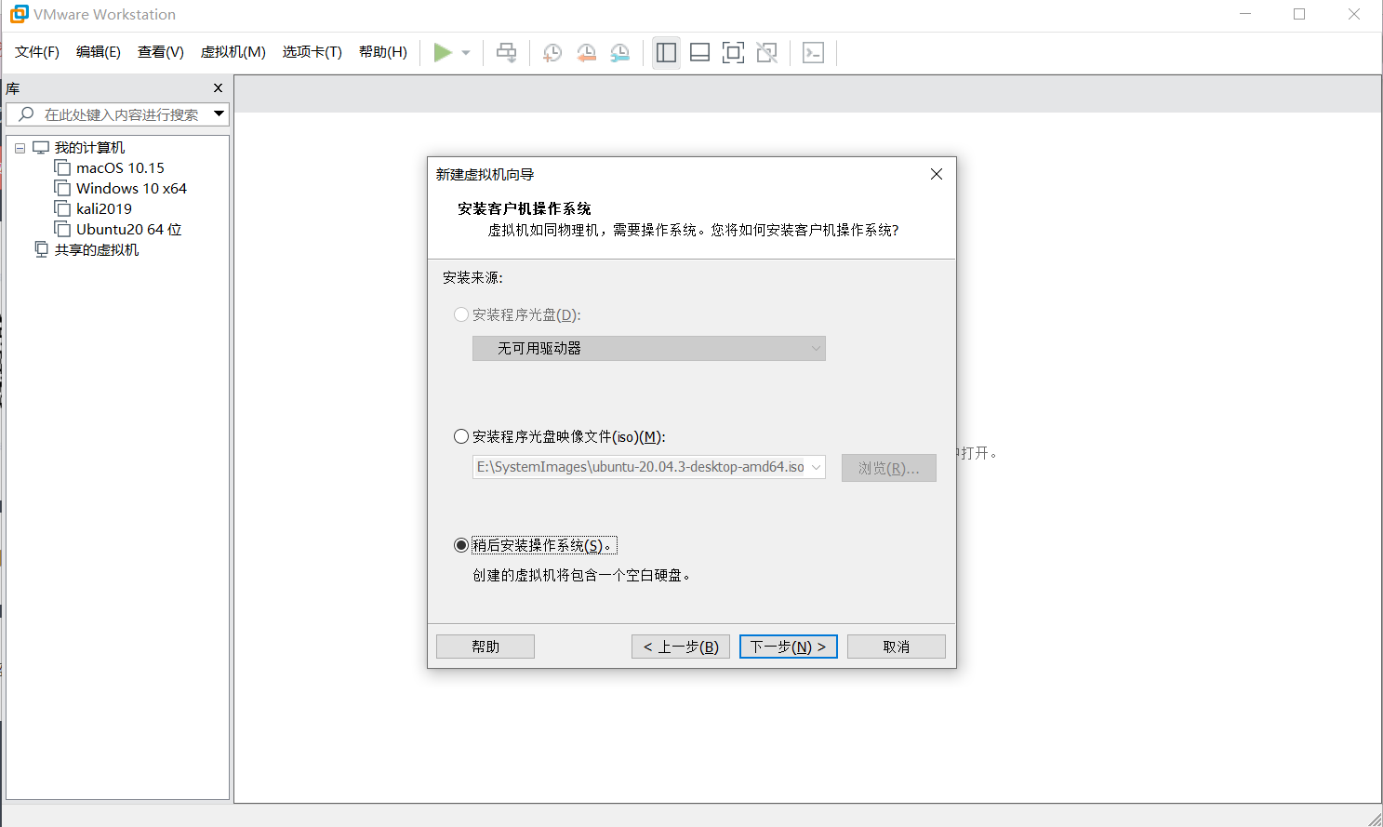Click the library search magnifier icon
1383x827 pixels.
point(26,114)
